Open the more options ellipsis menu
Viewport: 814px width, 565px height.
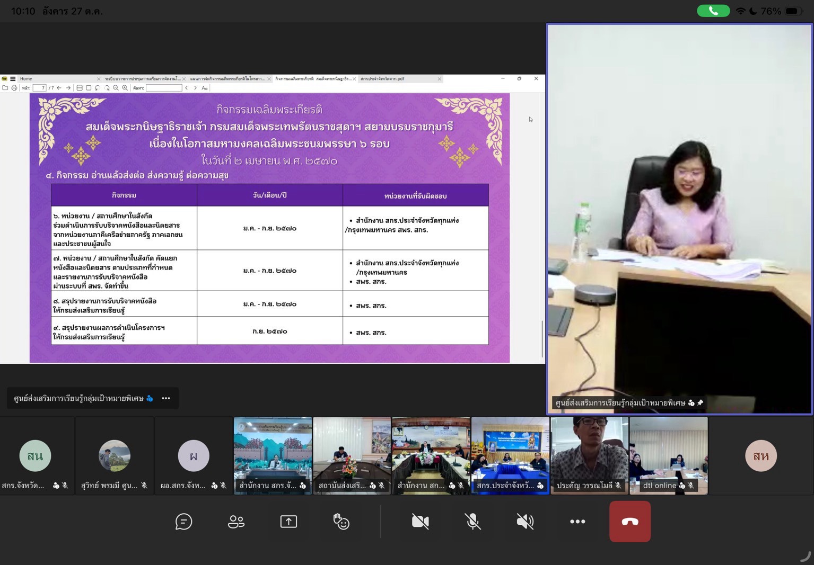point(577,522)
